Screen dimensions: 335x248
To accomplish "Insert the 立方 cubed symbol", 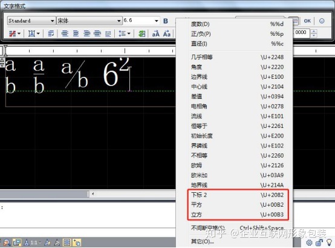I will point(237,215).
